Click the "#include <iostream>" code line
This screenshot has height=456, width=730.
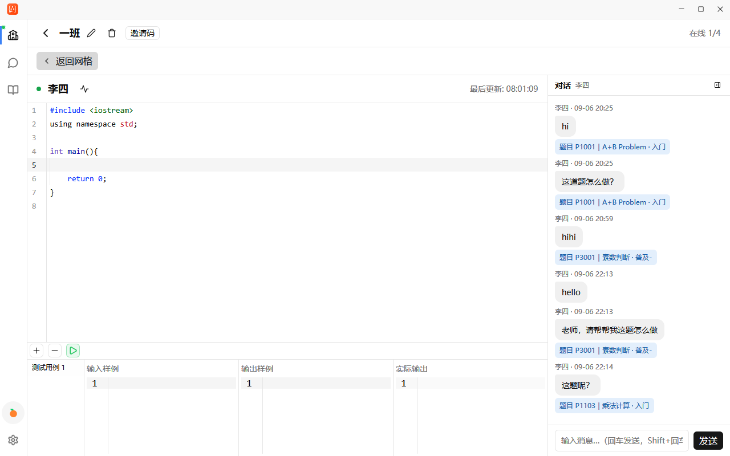coord(91,110)
